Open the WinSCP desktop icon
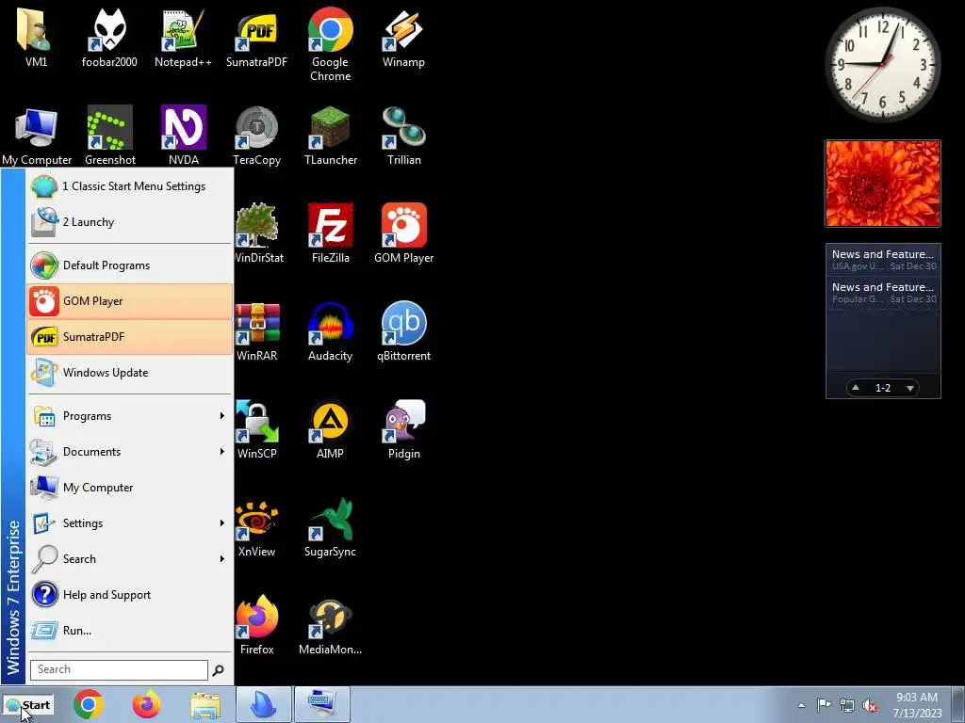 257,429
